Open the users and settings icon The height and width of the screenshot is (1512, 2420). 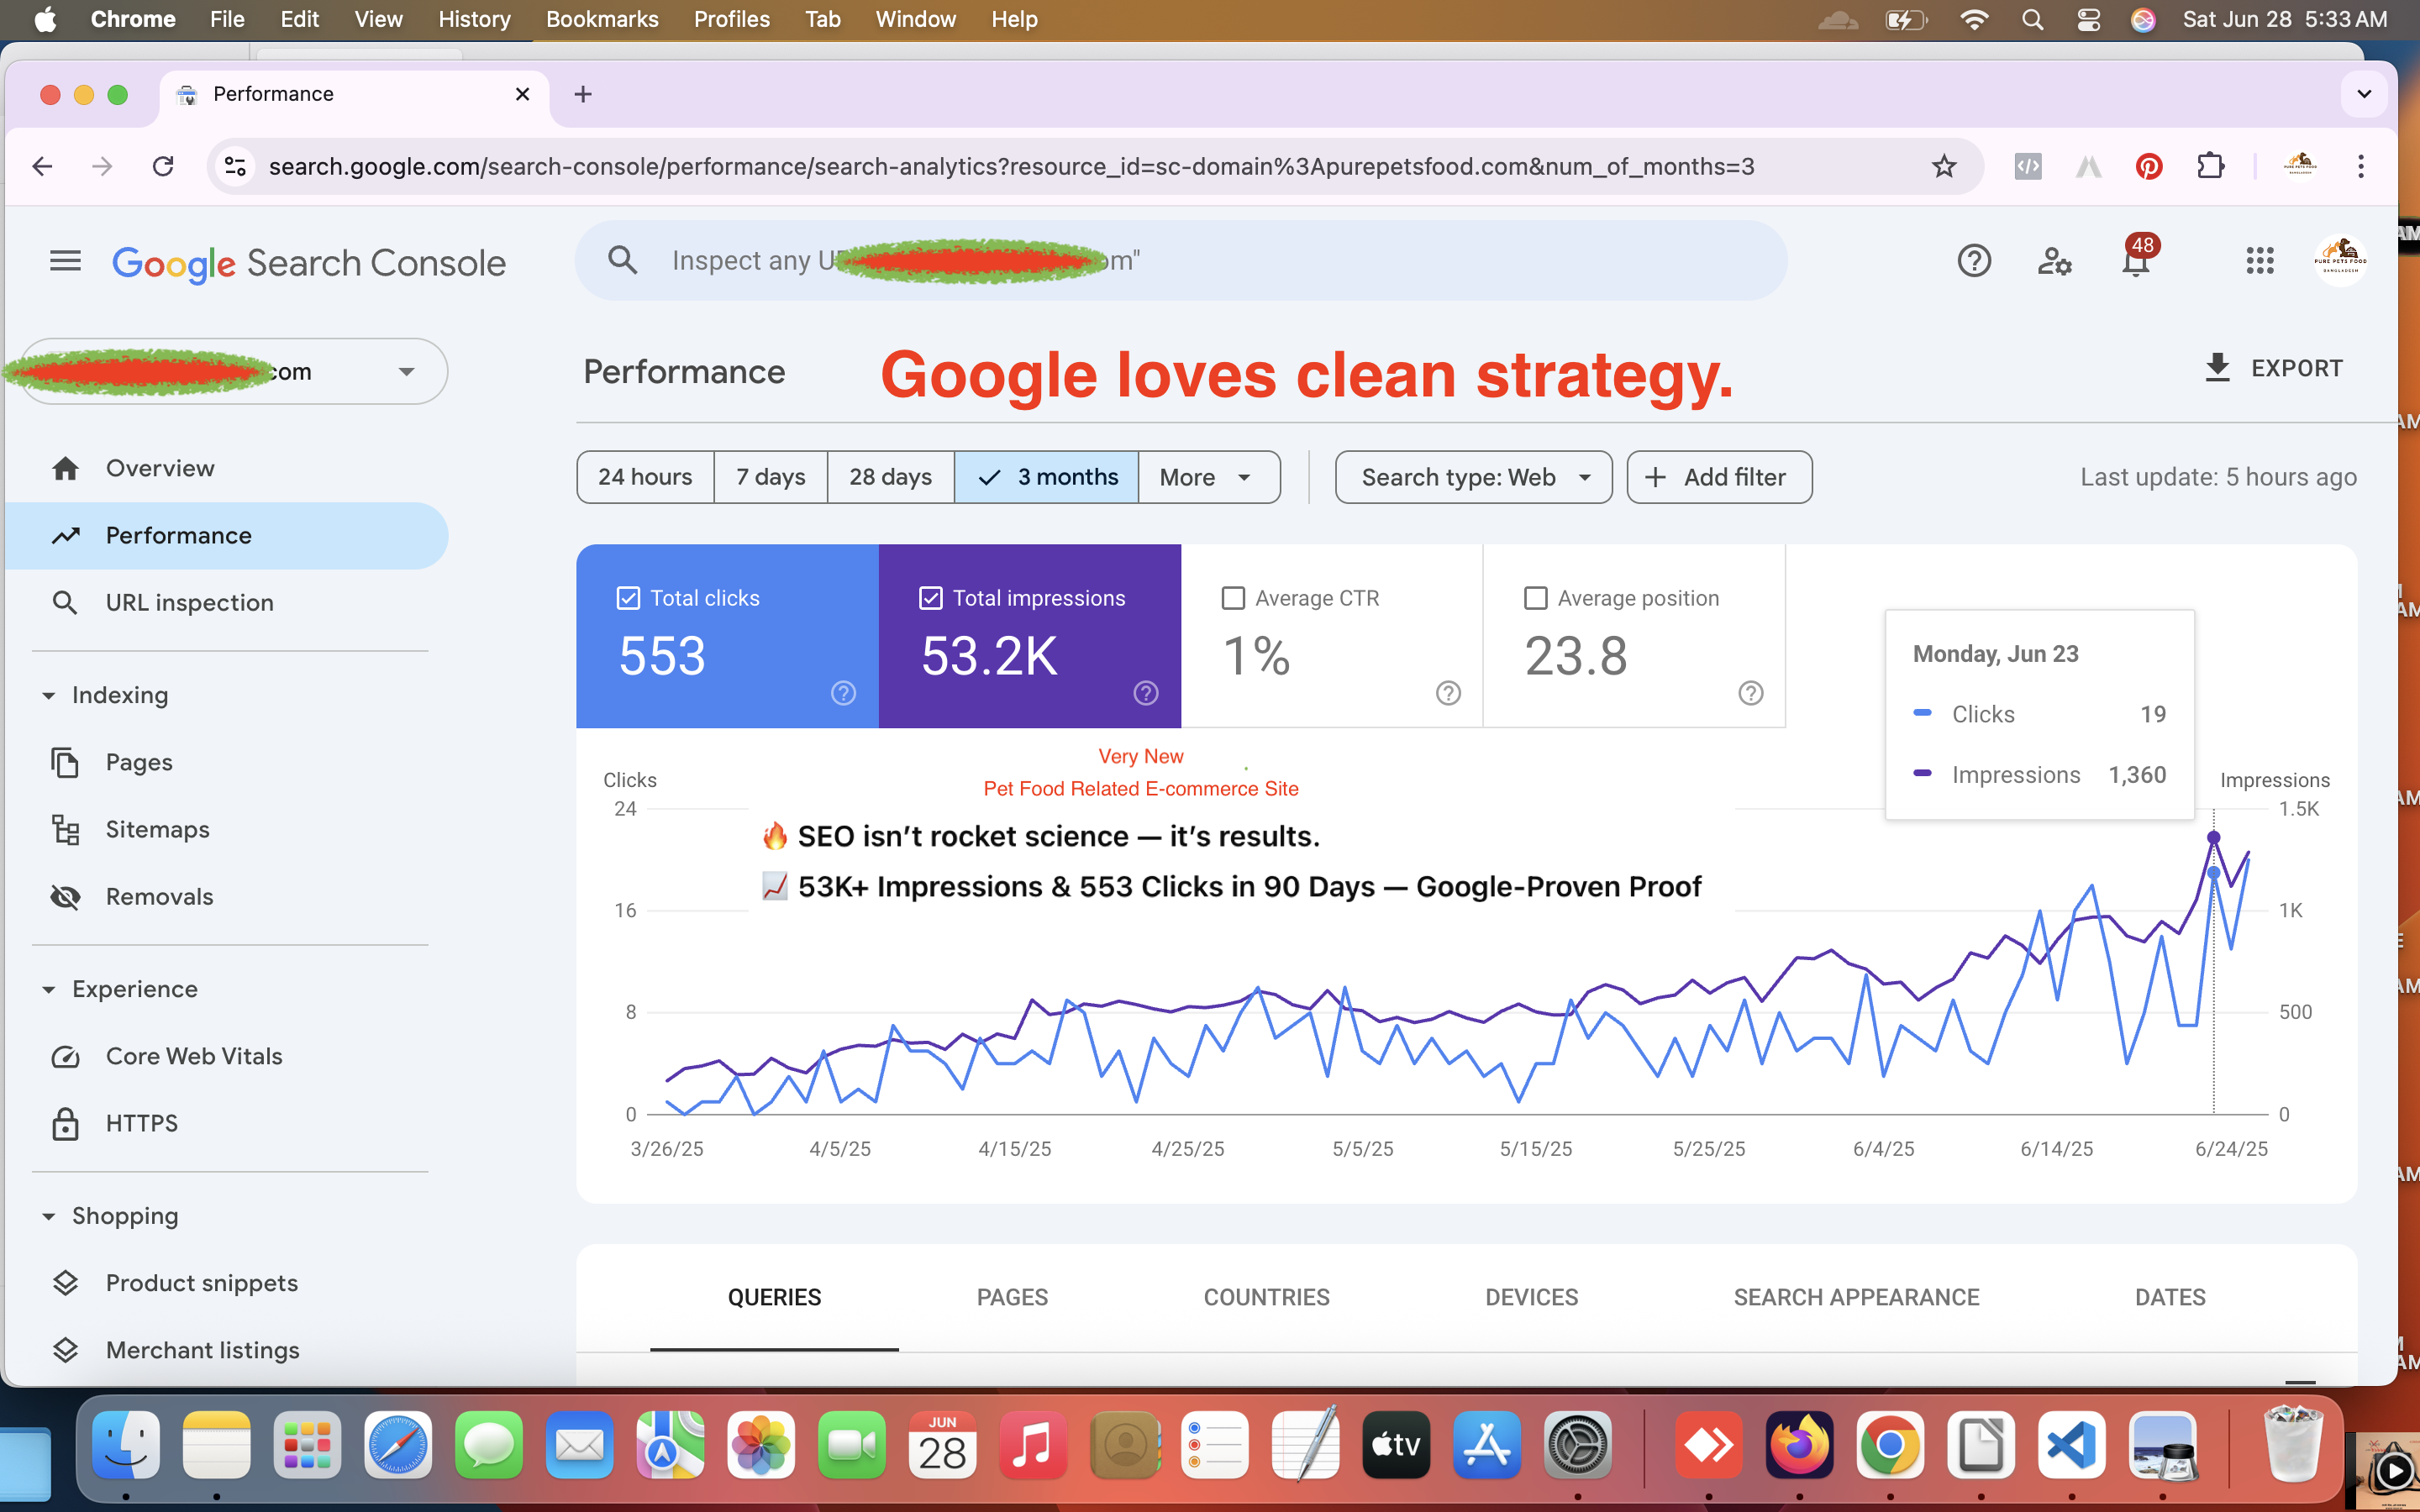pos(2054,262)
